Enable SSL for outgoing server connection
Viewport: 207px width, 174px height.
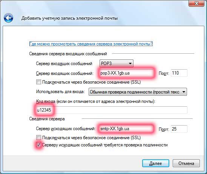[38, 138]
